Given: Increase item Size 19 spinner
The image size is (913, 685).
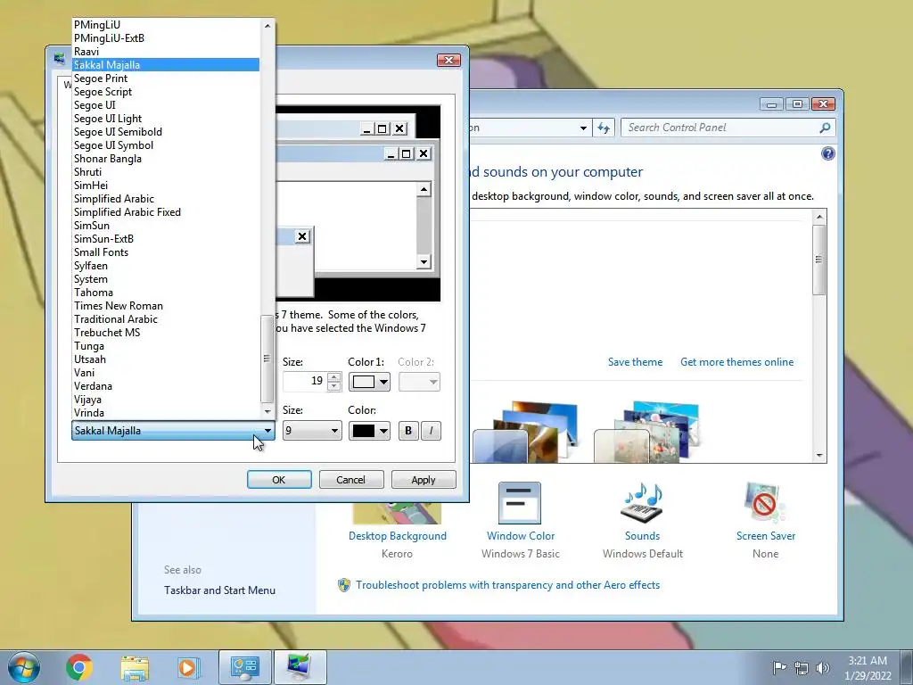Looking at the screenshot, I should pyautogui.click(x=334, y=377).
